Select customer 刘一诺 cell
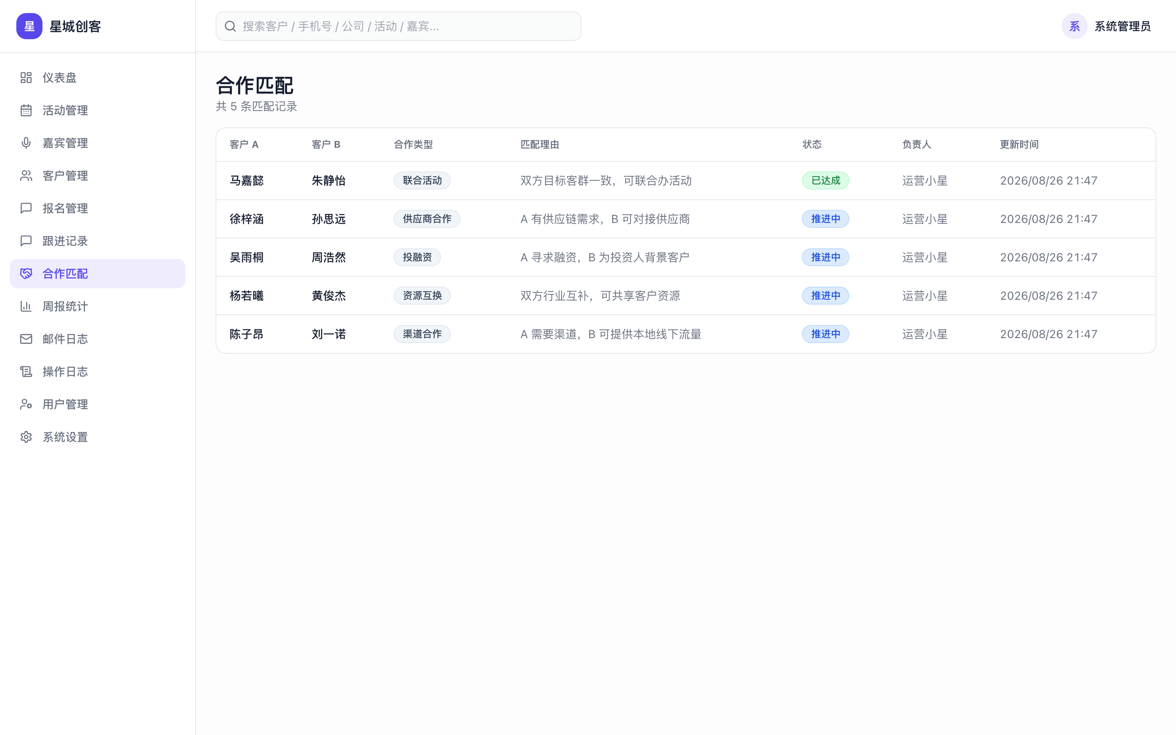 click(x=328, y=334)
